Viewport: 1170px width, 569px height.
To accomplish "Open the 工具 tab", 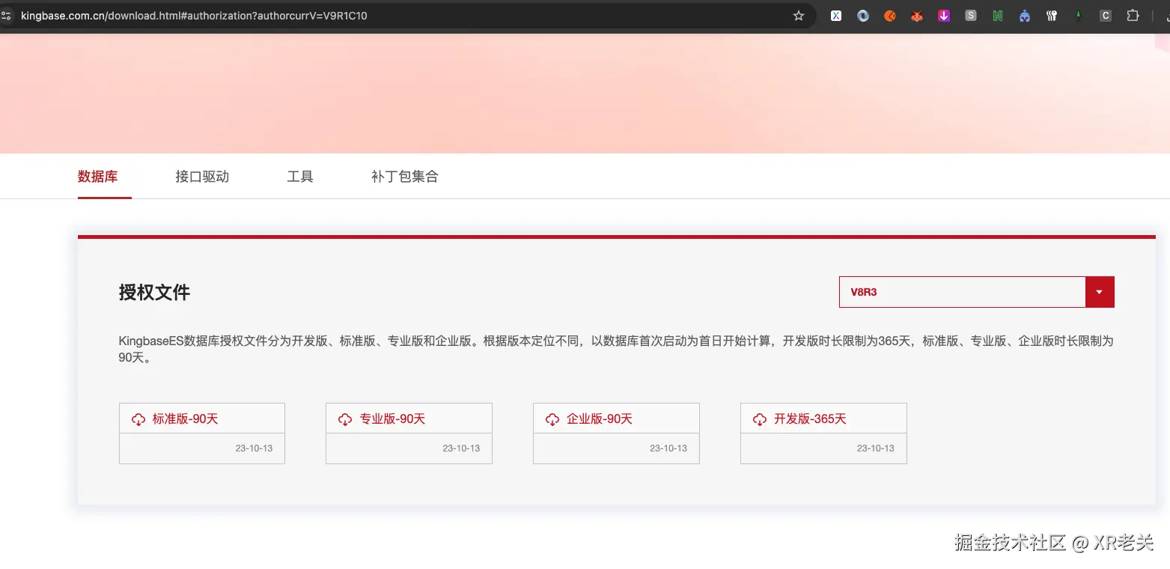I will pos(300,177).
